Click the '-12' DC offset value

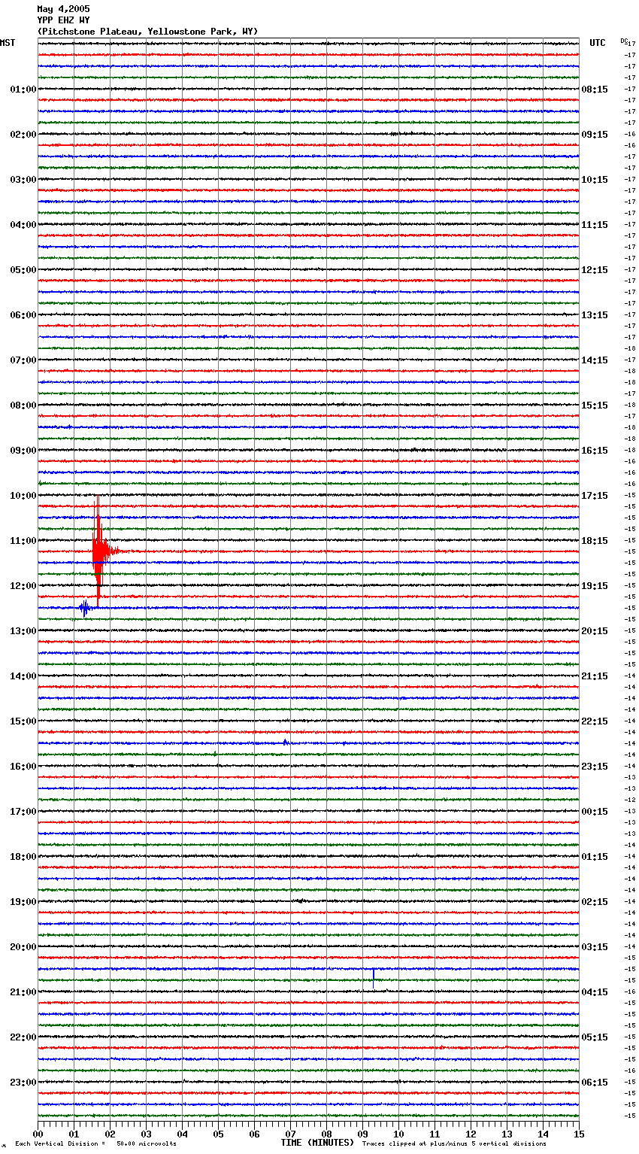point(631,800)
